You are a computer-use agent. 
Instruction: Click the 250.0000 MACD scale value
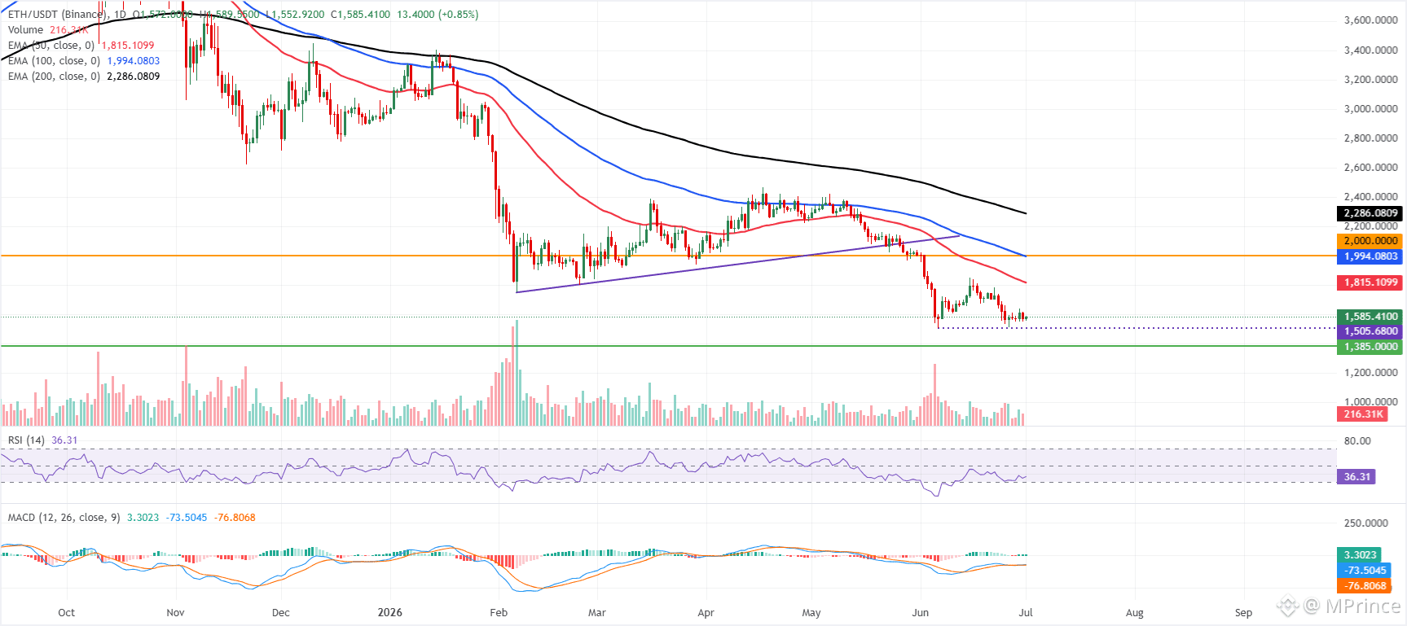[x=1366, y=523]
